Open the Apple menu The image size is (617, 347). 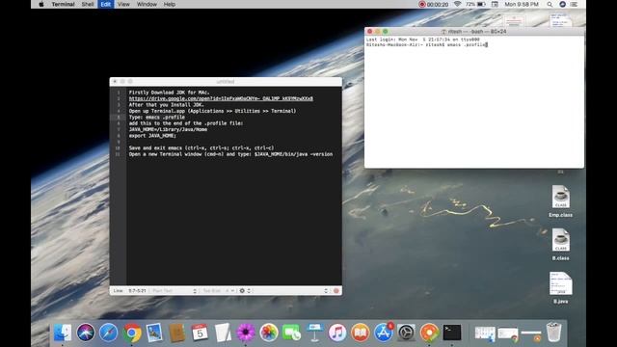[40, 4]
